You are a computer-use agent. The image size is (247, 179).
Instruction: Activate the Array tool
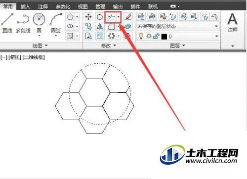pos(111,36)
